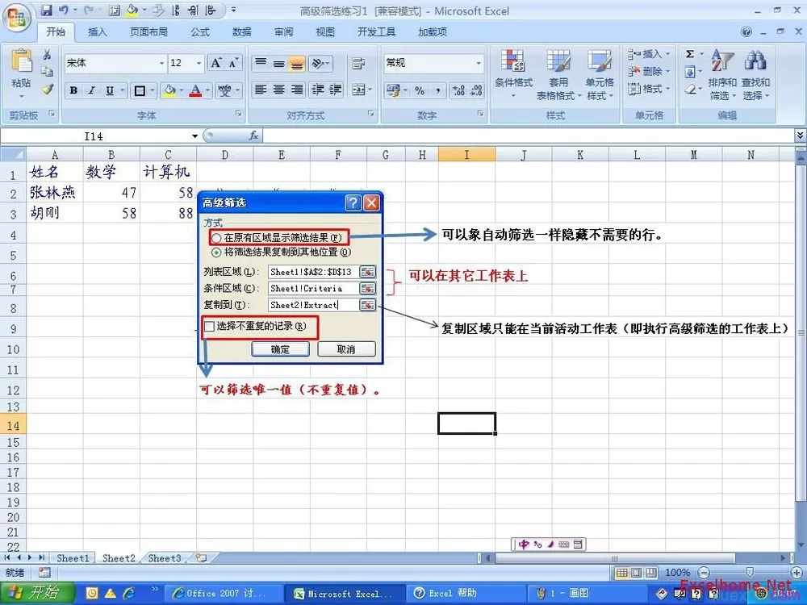Open Cell Styles gallery
Viewport: 807px width, 605px height.
click(600, 73)
